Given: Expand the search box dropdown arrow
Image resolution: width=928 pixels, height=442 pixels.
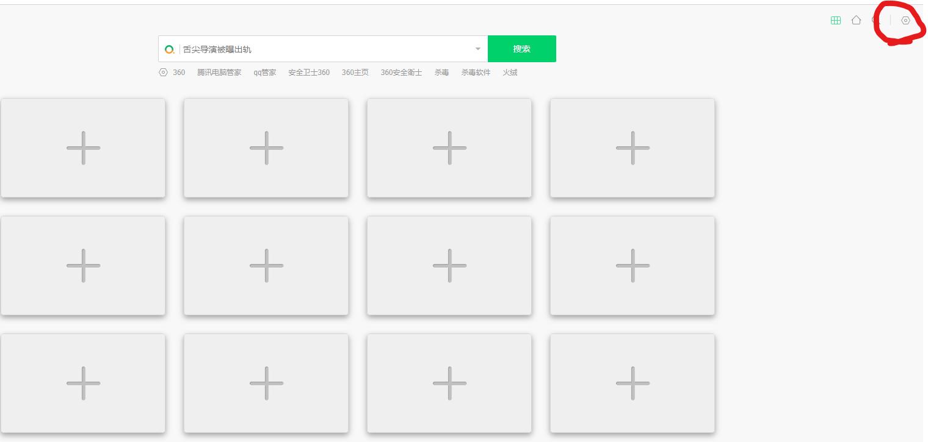Looking at the screenshot, I should coord(477,49).
